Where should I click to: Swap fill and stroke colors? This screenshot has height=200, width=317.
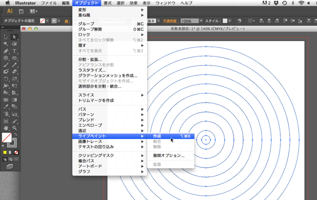15,134
